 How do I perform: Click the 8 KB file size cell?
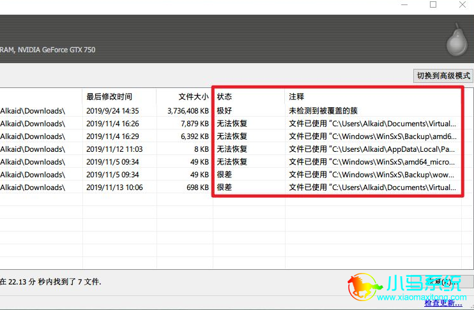coord(201,149)
